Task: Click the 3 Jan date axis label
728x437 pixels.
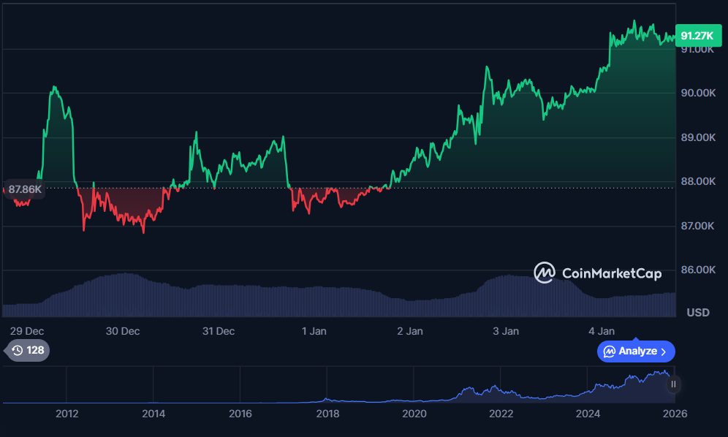Action: 506,331
